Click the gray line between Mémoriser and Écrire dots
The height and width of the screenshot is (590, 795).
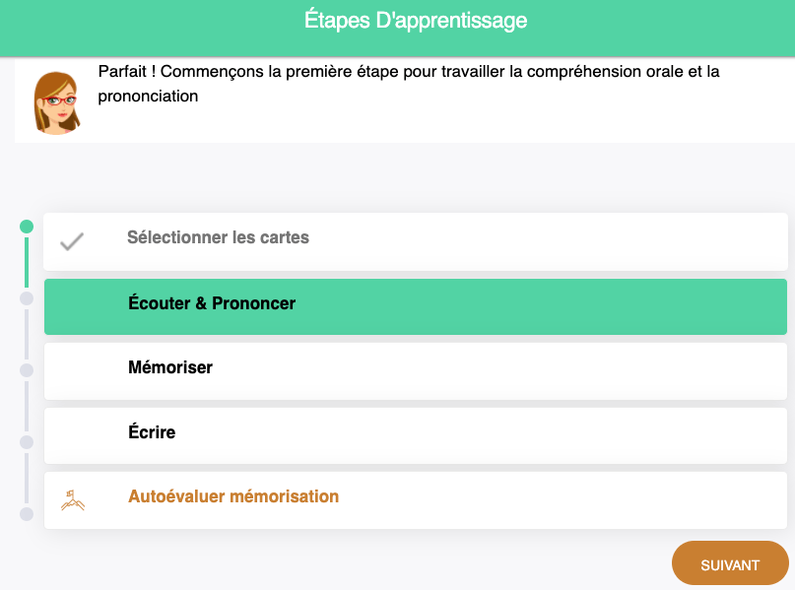point(27,406)
